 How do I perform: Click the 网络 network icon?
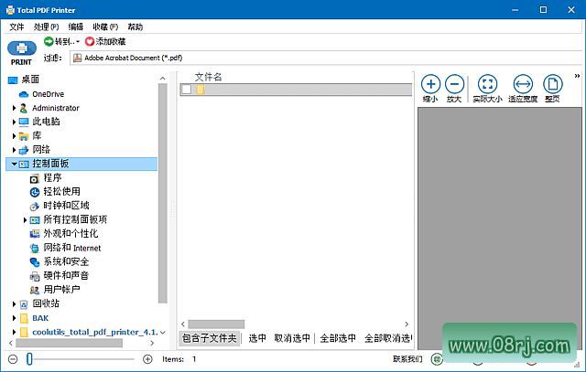click(24, 150)
